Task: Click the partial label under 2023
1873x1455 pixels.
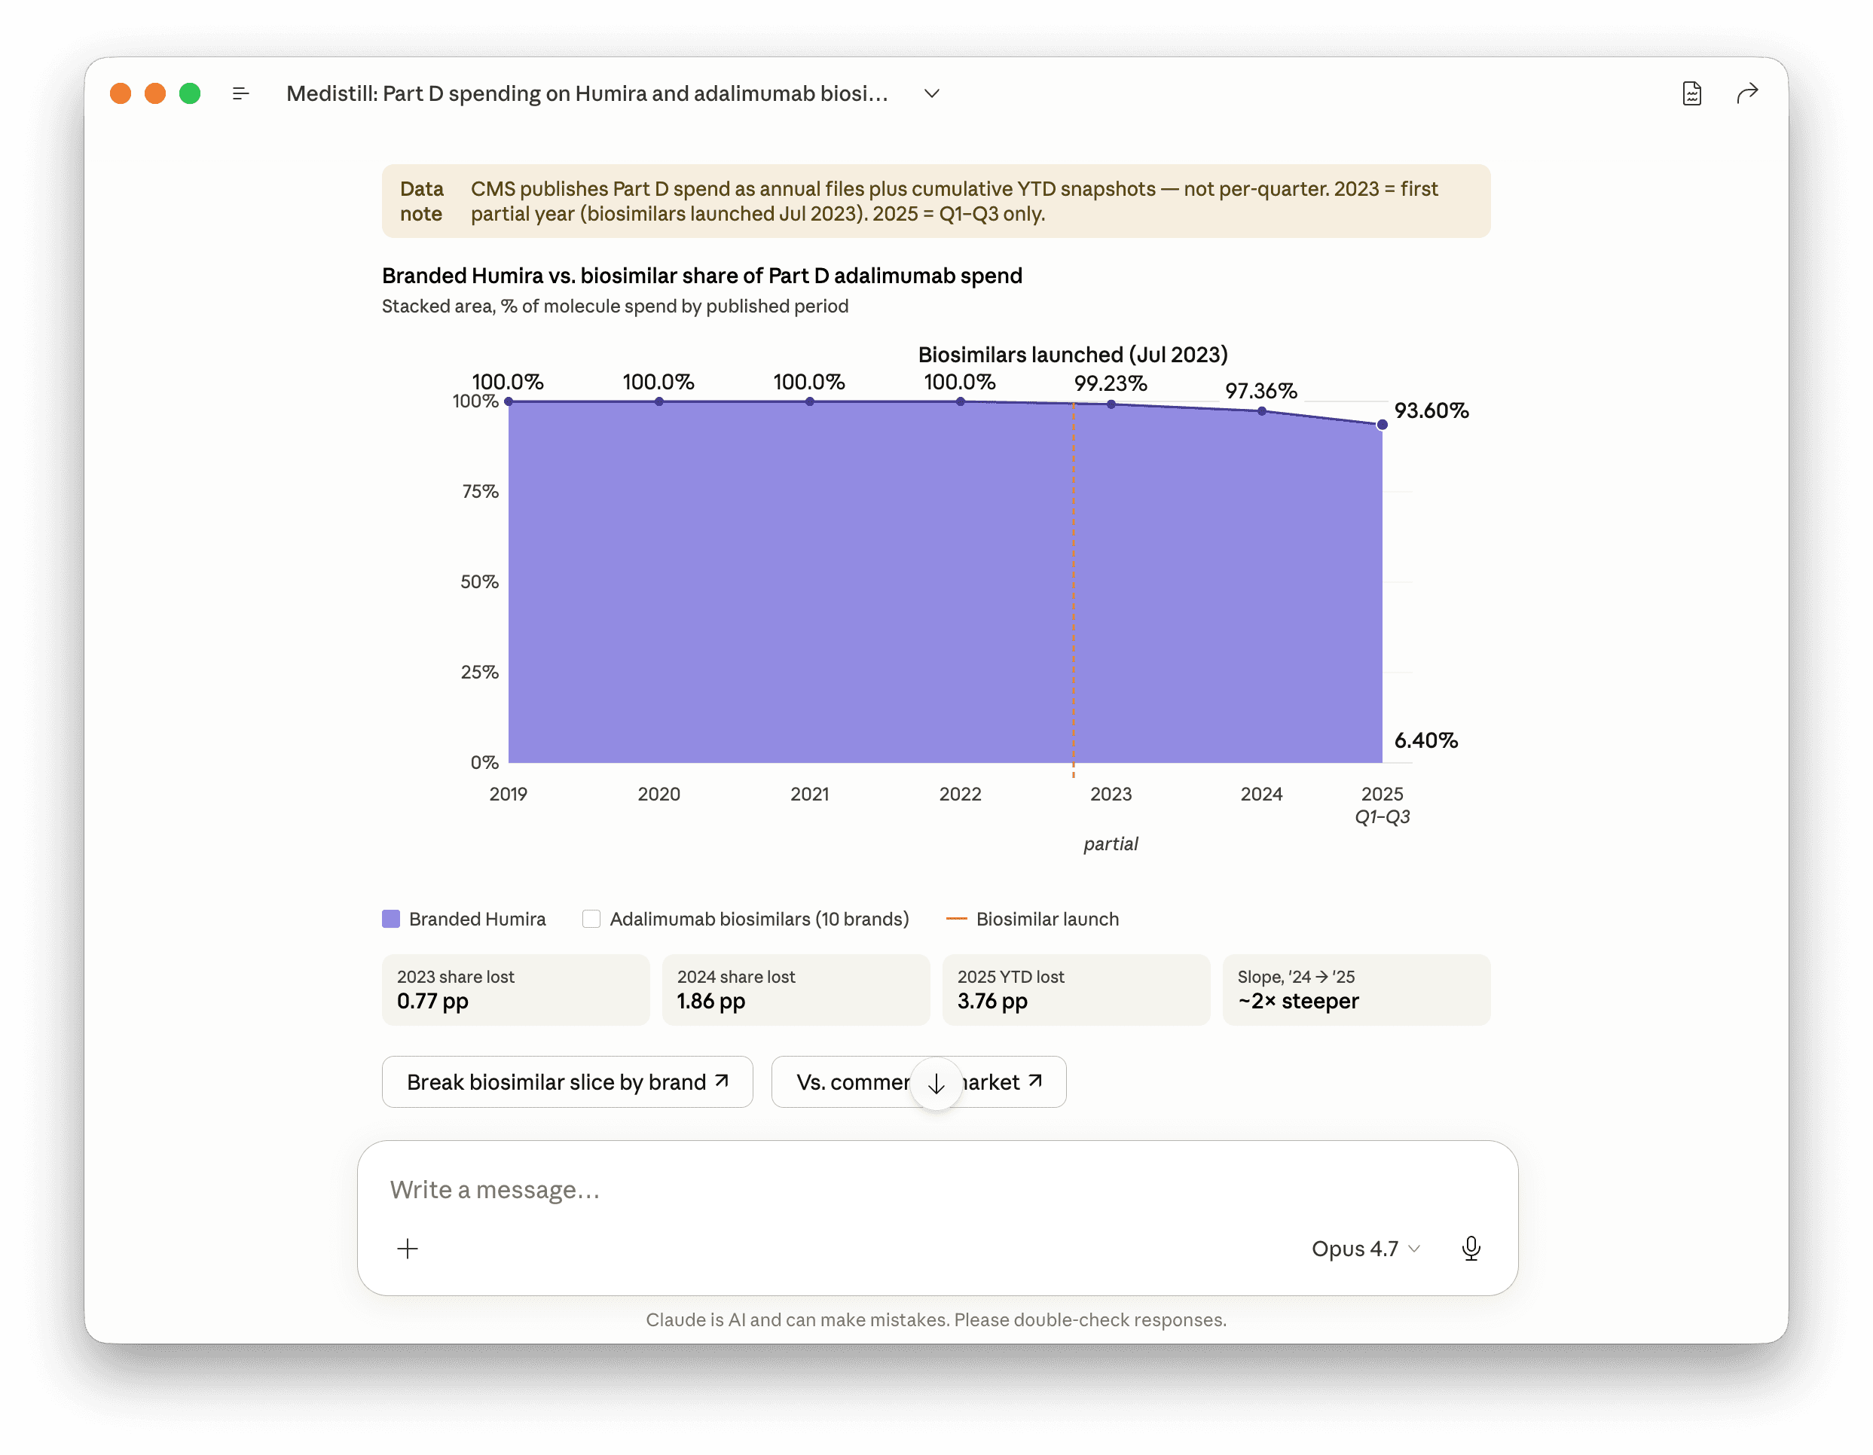Action: coord(1111,843)
